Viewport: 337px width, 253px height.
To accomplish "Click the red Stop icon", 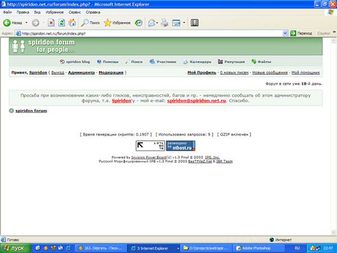I will (51, 22).
